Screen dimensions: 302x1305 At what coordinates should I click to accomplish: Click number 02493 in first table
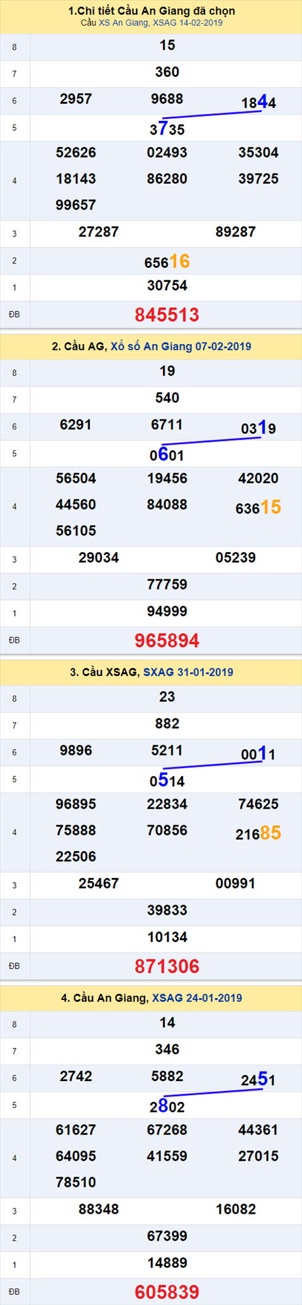click(167, 153)
